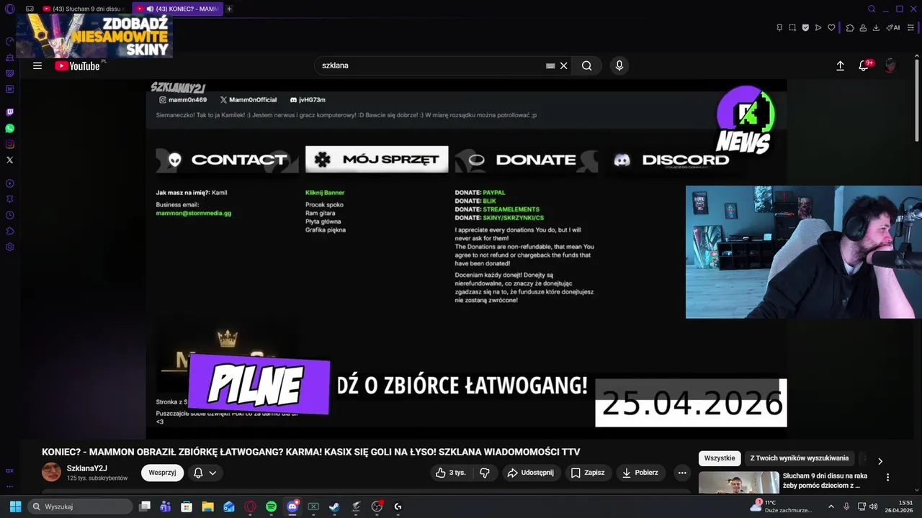
Task: Open the on-screen keyboard icon in search box
Action: 550,65
